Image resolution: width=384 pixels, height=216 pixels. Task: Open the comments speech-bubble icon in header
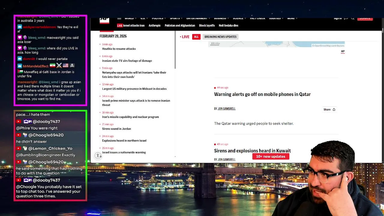[x=346, y=19]
